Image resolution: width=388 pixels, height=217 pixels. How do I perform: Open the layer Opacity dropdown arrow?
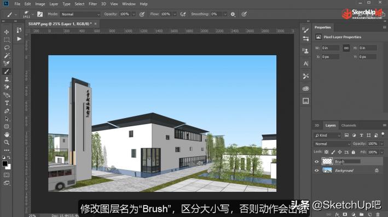click(x=382, y=144)
